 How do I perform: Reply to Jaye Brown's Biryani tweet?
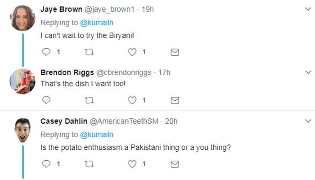46,52
